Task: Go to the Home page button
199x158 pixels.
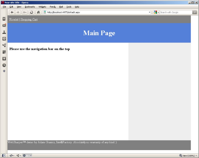Action: [38, 12]
